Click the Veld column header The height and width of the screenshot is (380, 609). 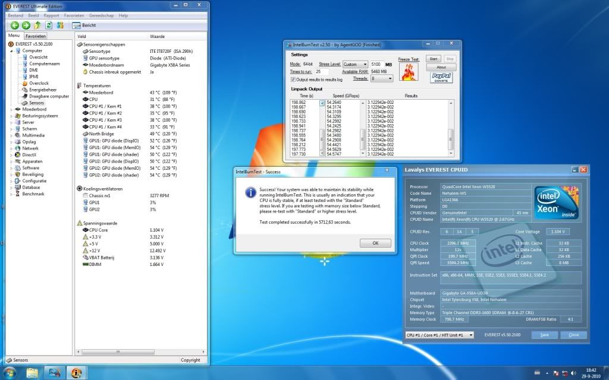pyautogui.click(x=112, y=36)
